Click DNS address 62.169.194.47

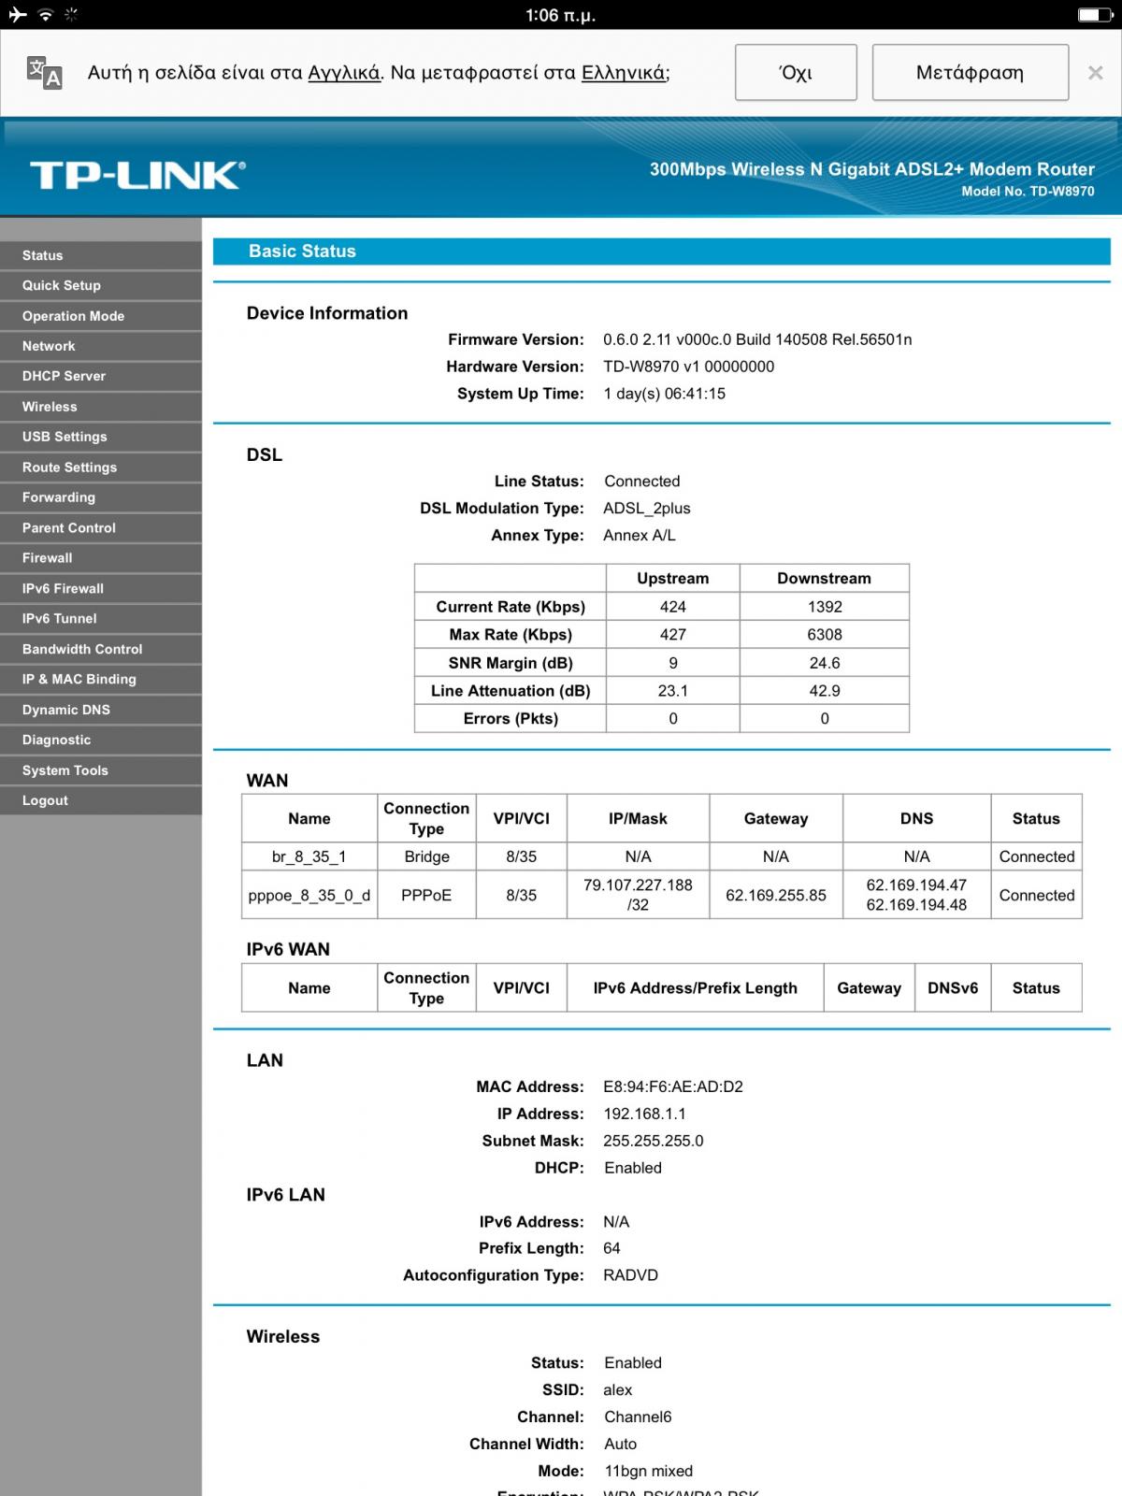[917, 885]
